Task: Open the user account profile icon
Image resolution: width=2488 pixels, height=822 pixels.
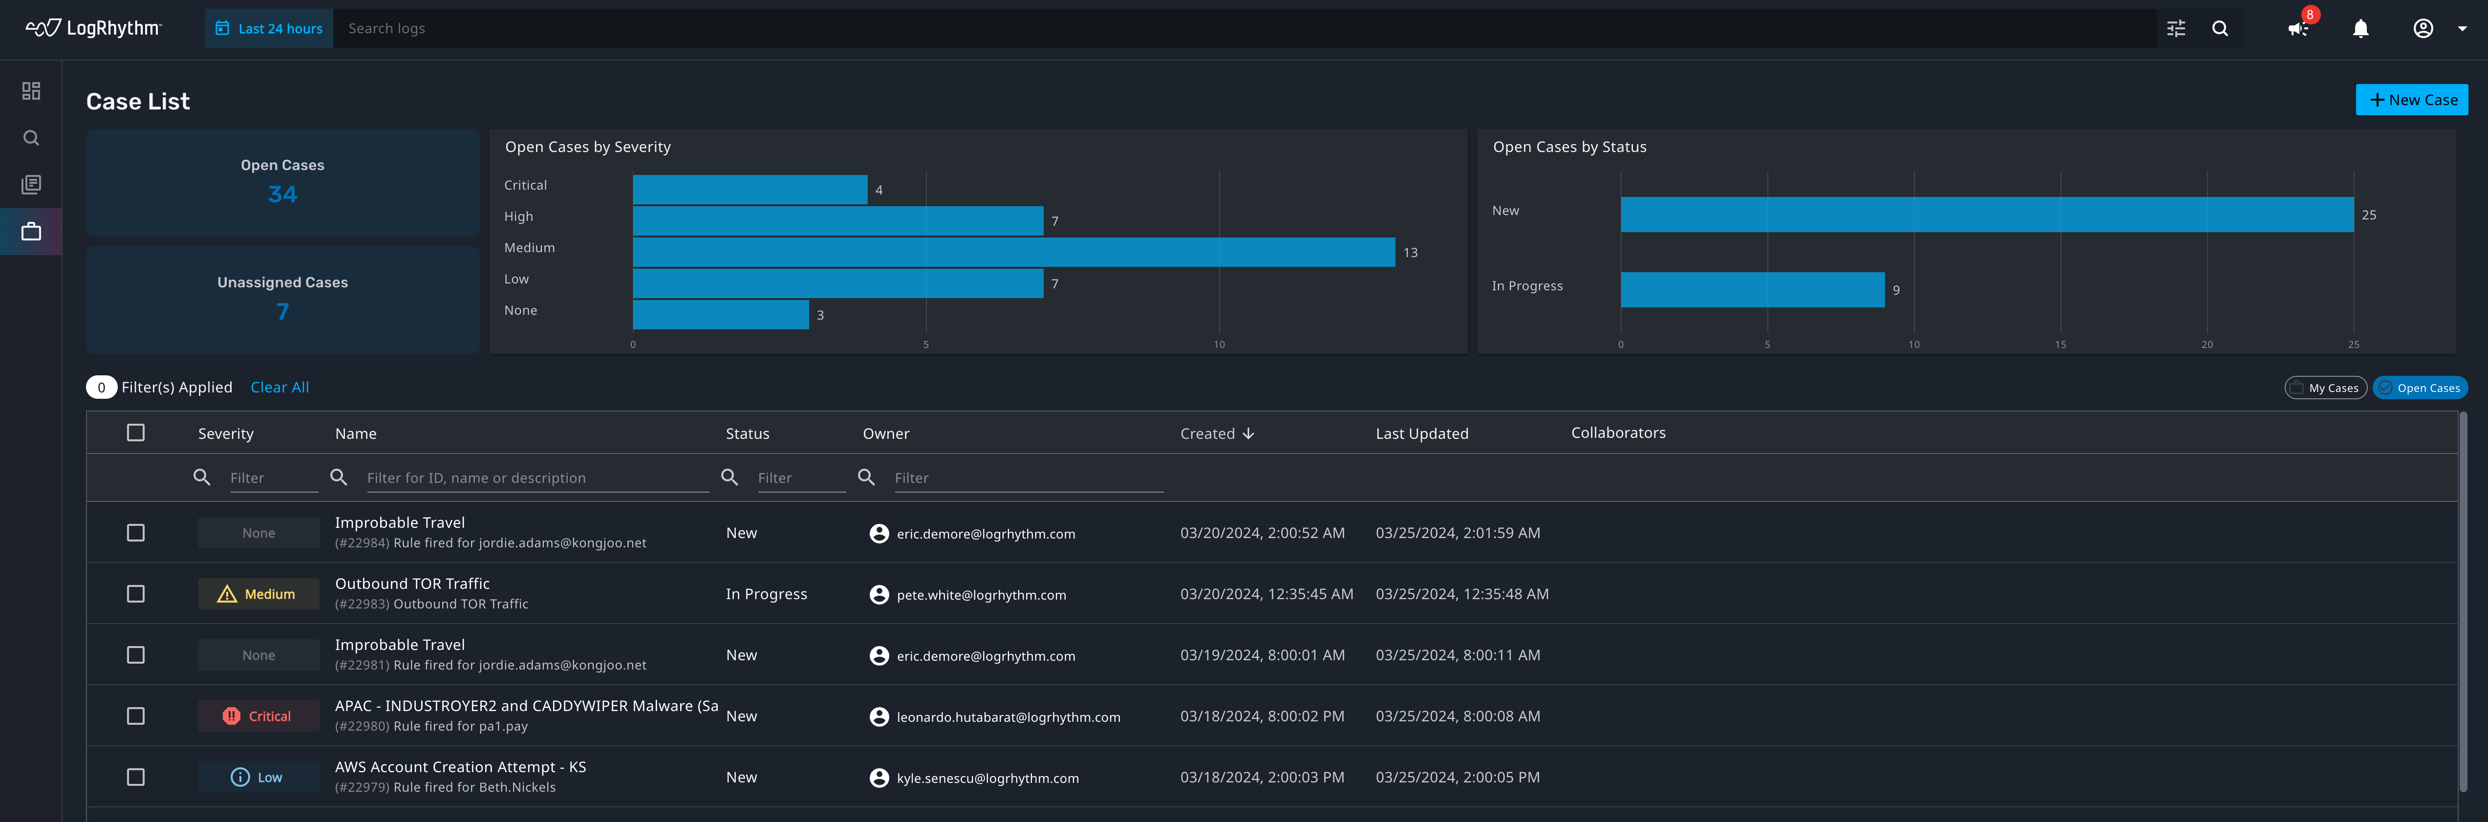Action: (x=2424, y=29)
